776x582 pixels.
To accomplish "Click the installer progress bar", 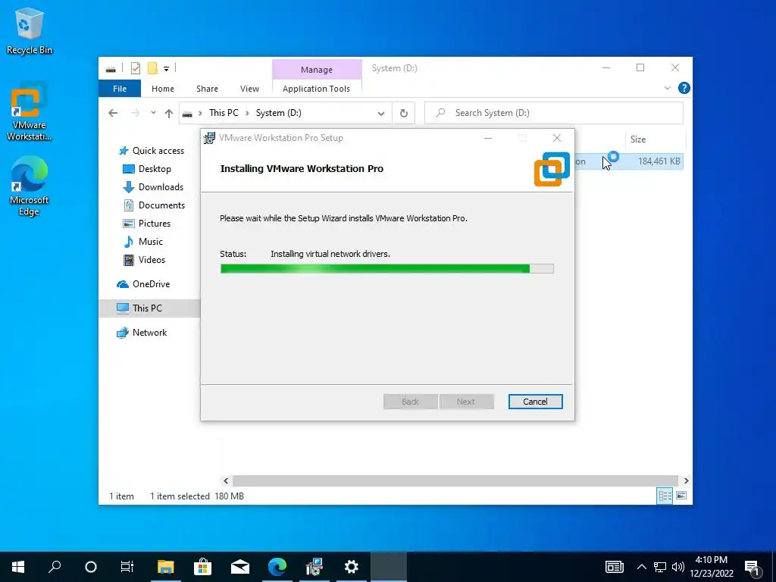I will tap(386, 269).
